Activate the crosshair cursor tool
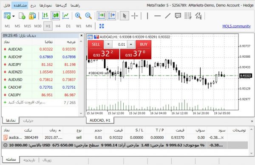Viewport: 255px width, 165px height. [134, 16]
